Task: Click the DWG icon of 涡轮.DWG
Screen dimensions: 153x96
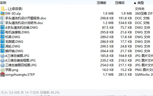Action: [2, 46]
